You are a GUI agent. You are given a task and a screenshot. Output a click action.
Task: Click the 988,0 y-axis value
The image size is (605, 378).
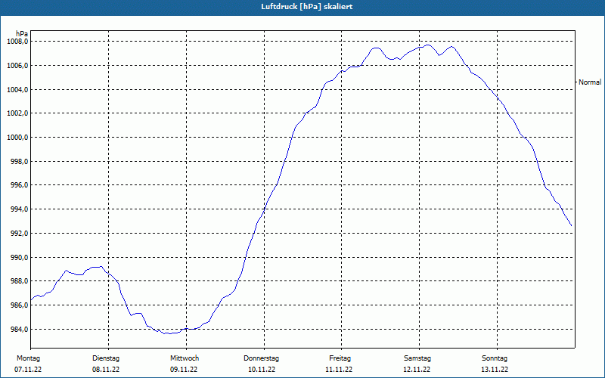[19, 281]
